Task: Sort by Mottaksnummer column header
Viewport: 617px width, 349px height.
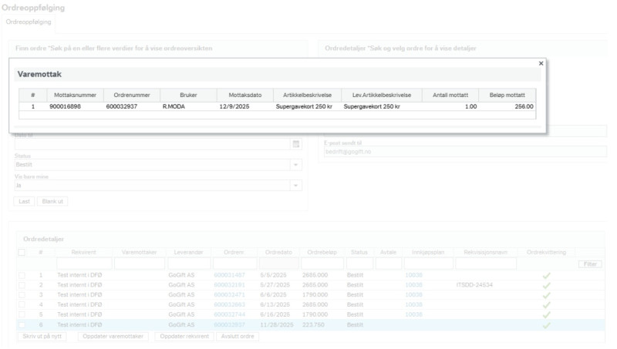Action: pos(75,95)
